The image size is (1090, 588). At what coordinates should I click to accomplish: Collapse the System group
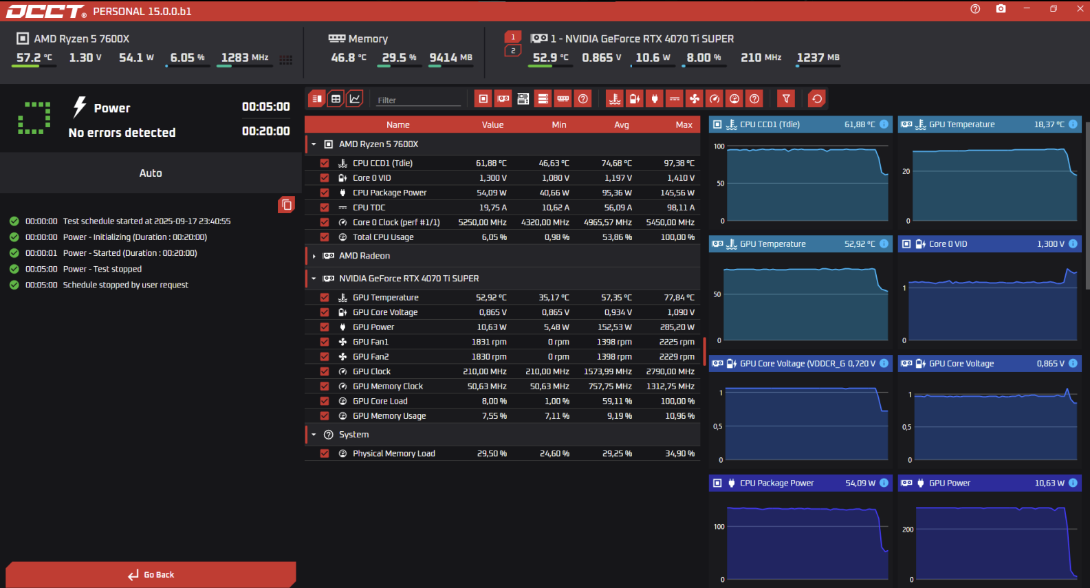click(x=314, y=435)
